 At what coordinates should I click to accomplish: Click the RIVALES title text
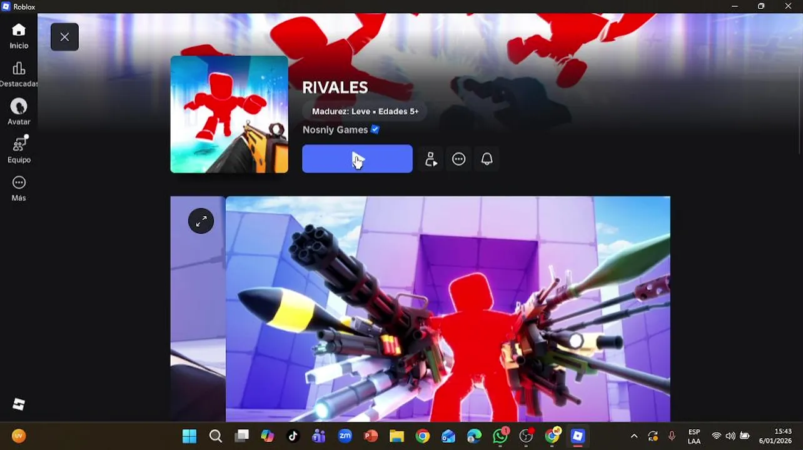point(335,87)
